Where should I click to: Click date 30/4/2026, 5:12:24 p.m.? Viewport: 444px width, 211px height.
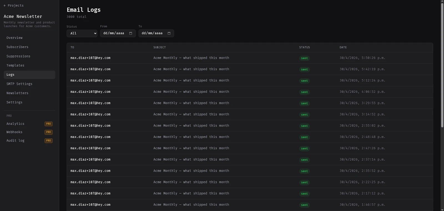click(362, 81)
